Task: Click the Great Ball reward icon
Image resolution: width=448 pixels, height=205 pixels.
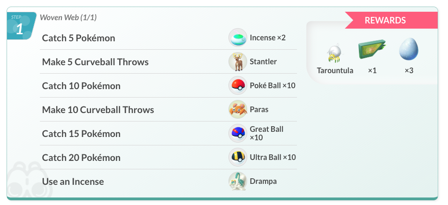Action: (238, 133)
